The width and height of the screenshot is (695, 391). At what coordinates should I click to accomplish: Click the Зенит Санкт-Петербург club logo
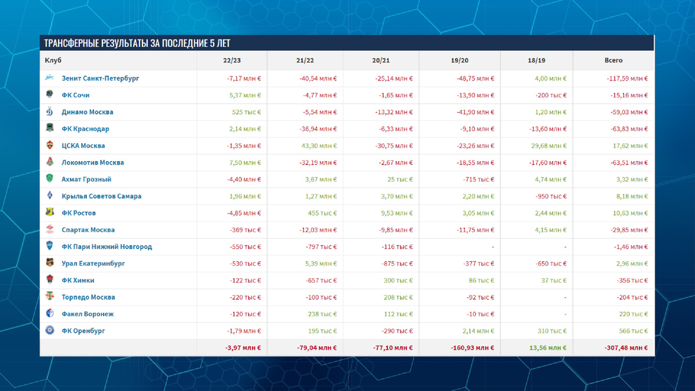click(x=50, y=78)
